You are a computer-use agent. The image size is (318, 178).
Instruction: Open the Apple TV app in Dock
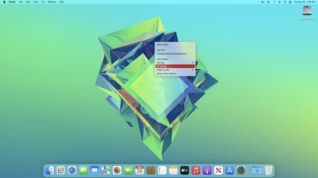pyautogui.click(x=184, y=170)
